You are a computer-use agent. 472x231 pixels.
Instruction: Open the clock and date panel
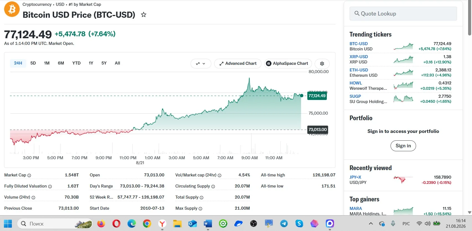(455, 224)
